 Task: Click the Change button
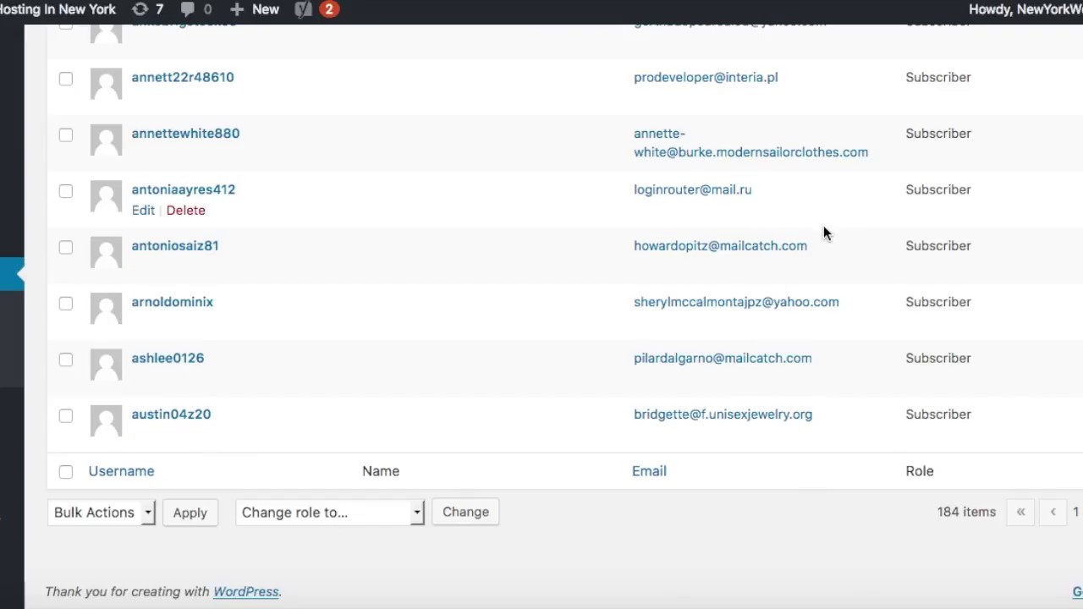(465, 512)
